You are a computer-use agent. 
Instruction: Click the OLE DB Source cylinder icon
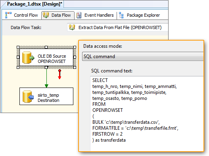pyautogui.click(x=28, y=58)
